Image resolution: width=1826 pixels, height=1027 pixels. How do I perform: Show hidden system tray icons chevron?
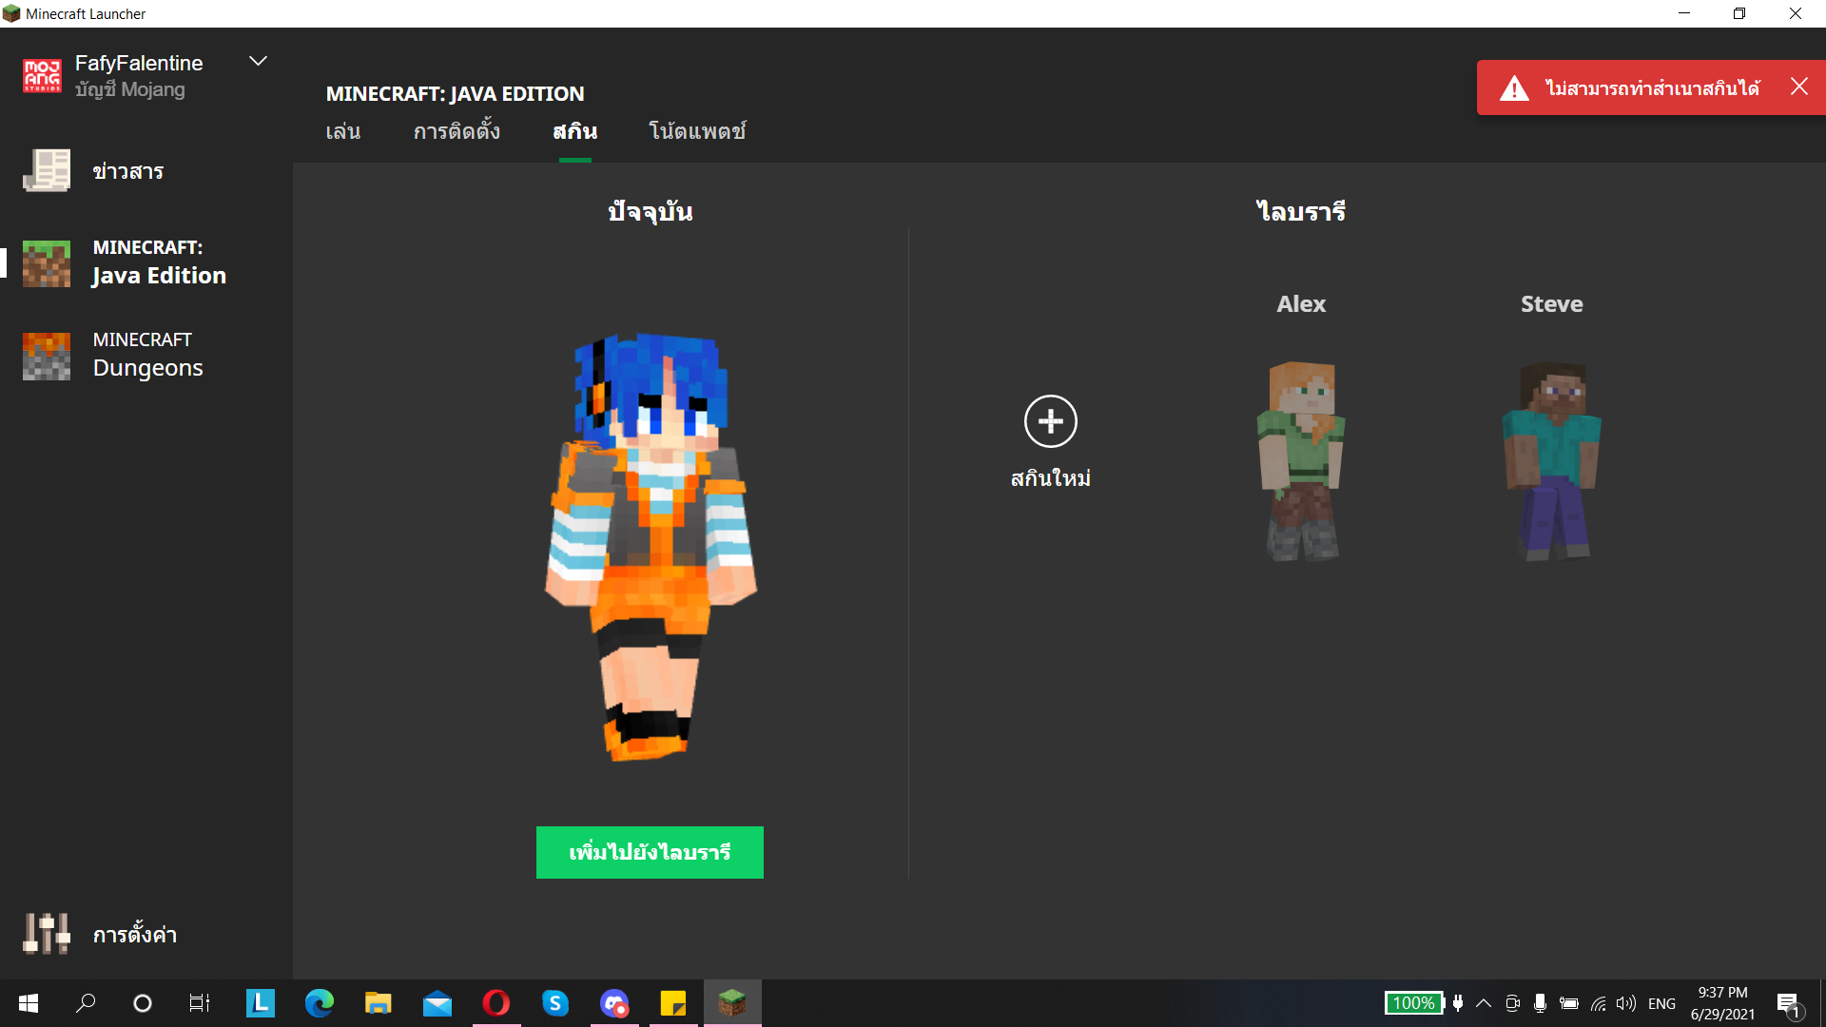tap(1483, 1003)
